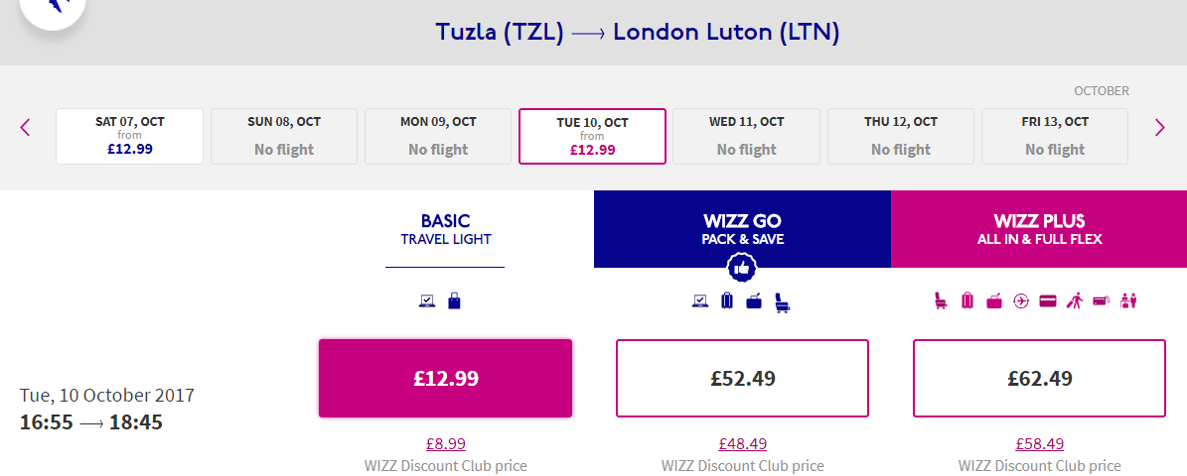This screenshot has width=1187, height=476.
Task: Click the airport check-in plane icon under WIZZ PLUS
Action: (1020, 301)
